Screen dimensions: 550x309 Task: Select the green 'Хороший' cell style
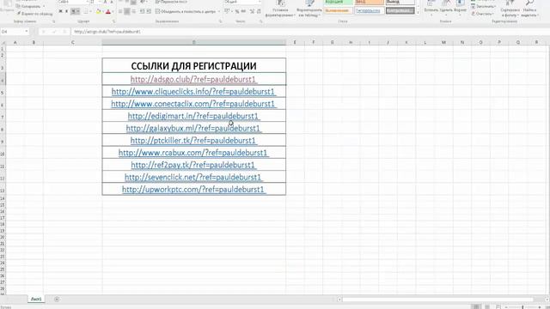(338, 2)
